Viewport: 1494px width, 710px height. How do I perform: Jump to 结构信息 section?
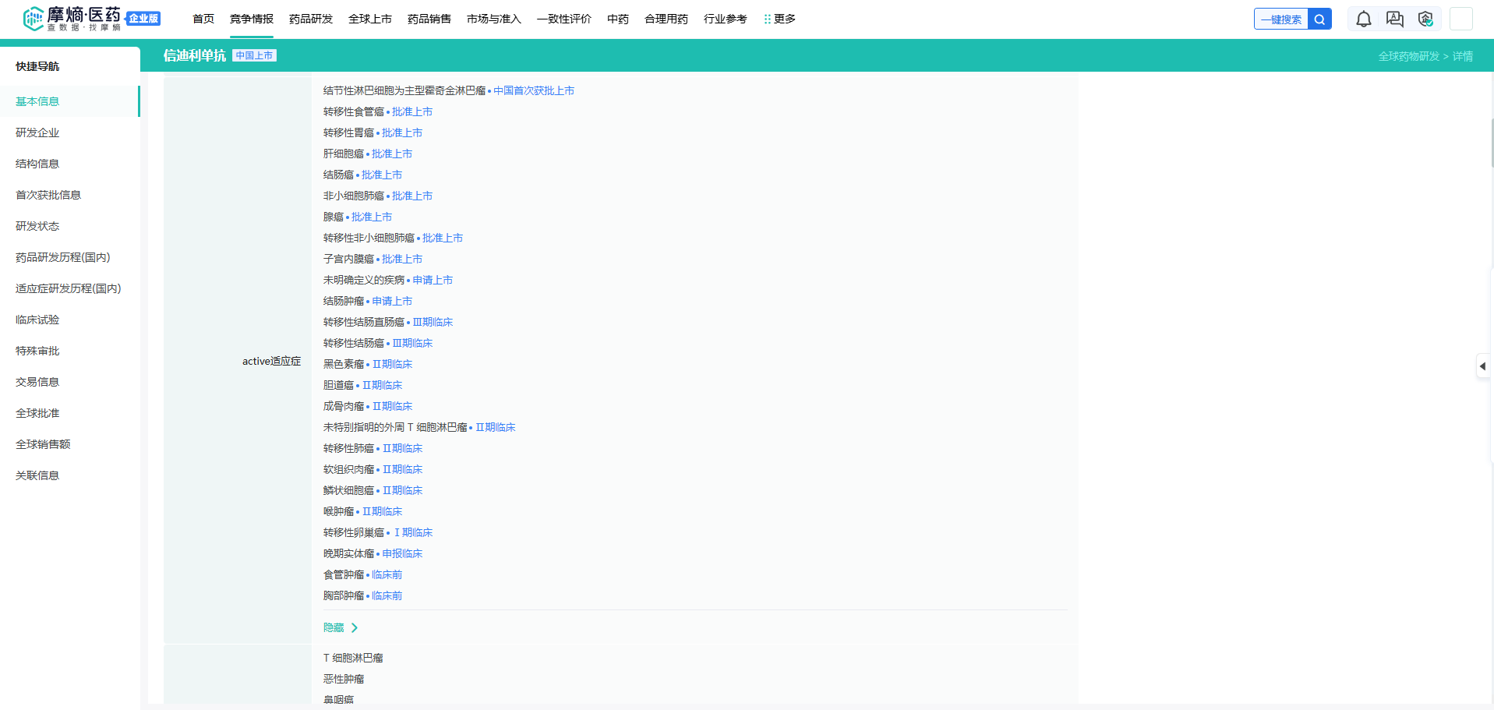click(37, 164)
